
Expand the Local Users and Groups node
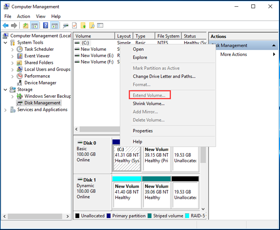[x=12, y=70]
